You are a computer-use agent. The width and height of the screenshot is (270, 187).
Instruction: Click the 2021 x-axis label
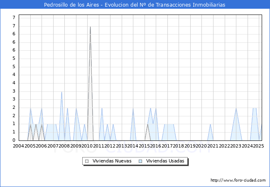coord(213,146)
